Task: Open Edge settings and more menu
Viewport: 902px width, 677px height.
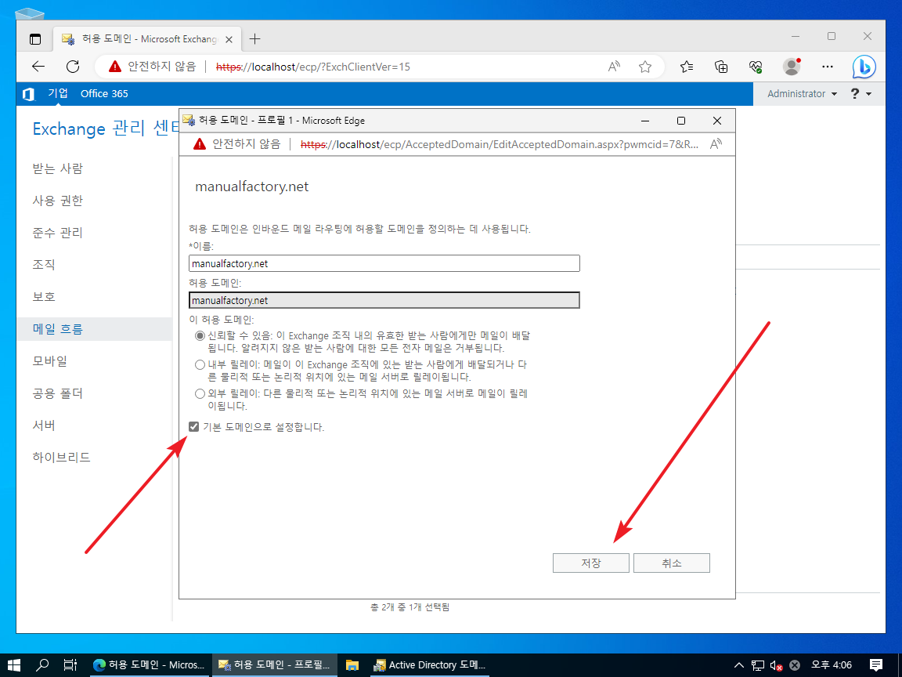Action: click(x=827, y=67)
